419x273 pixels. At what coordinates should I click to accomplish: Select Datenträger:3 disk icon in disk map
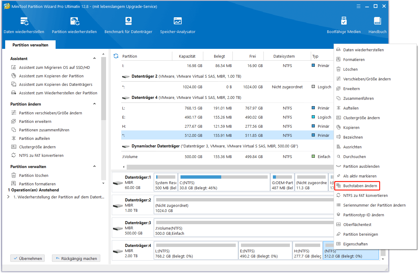click(x=118, y=228)
